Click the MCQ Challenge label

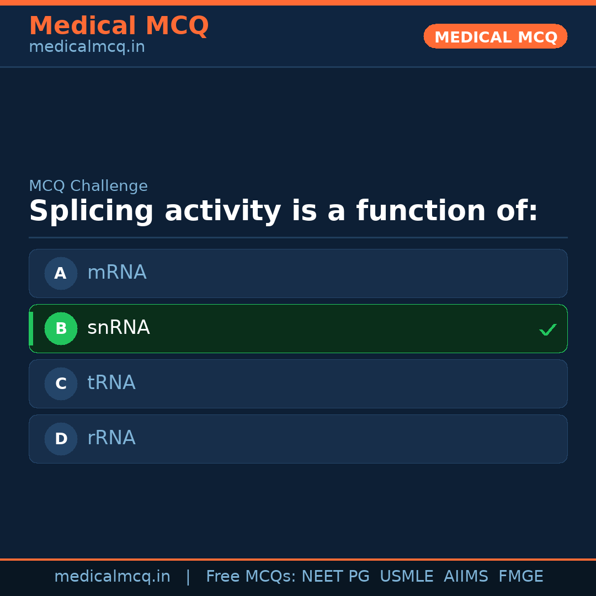tap(88, 186)
